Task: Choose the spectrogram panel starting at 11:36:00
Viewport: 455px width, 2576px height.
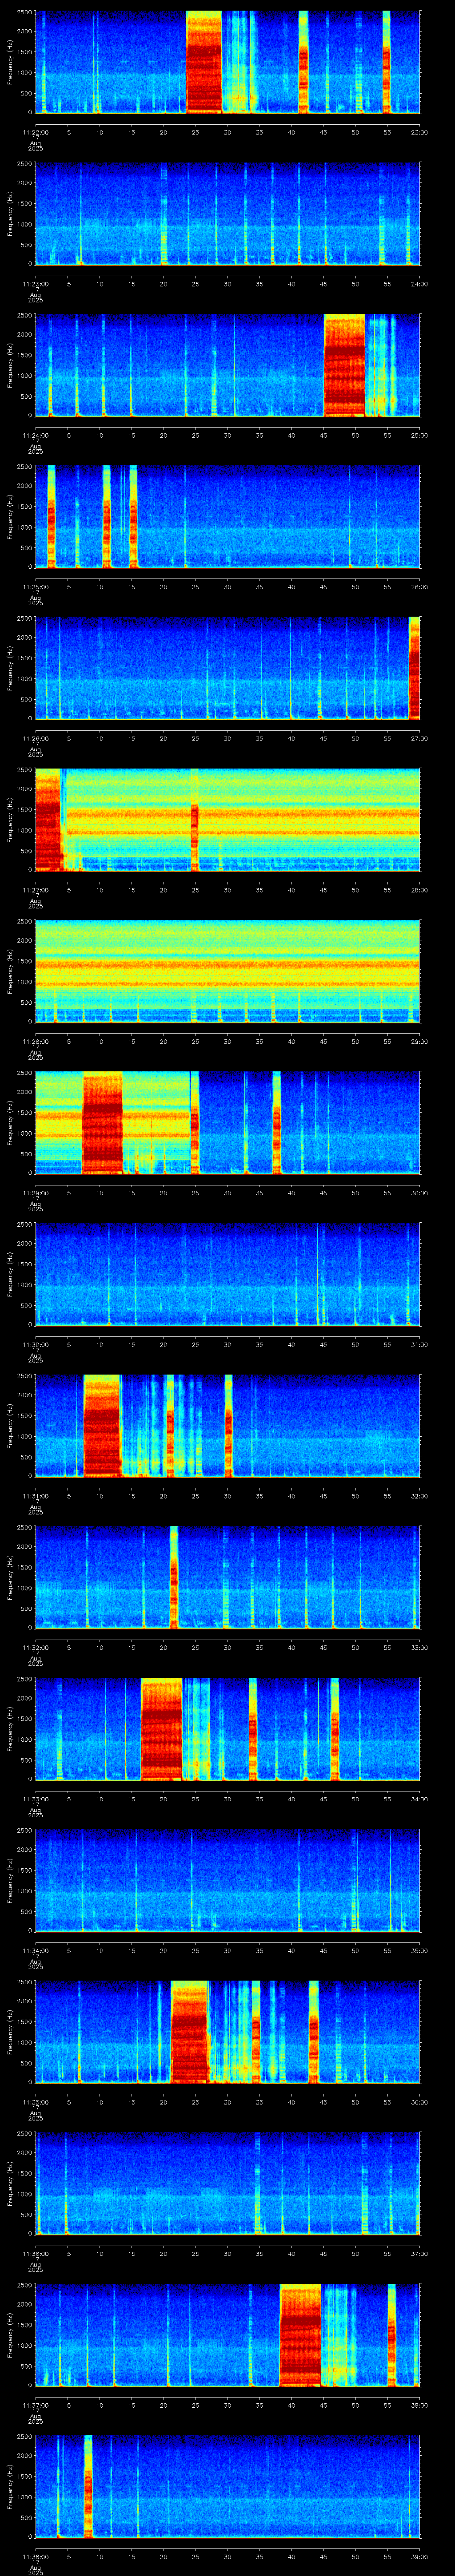Action: tap(227, 2183)
